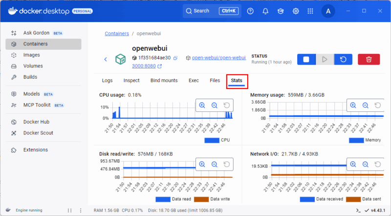
Task: Zoom in on the Disk read/write chart
Action: (202, 164)
